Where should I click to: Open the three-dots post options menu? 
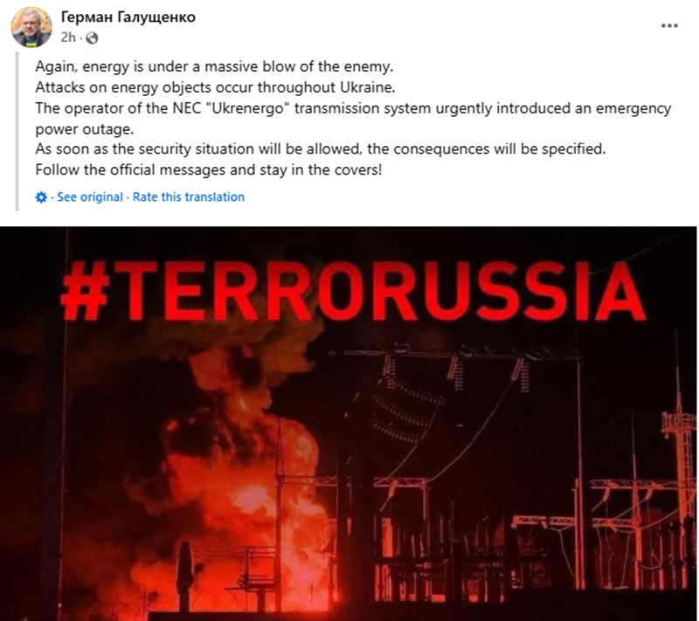669,26
